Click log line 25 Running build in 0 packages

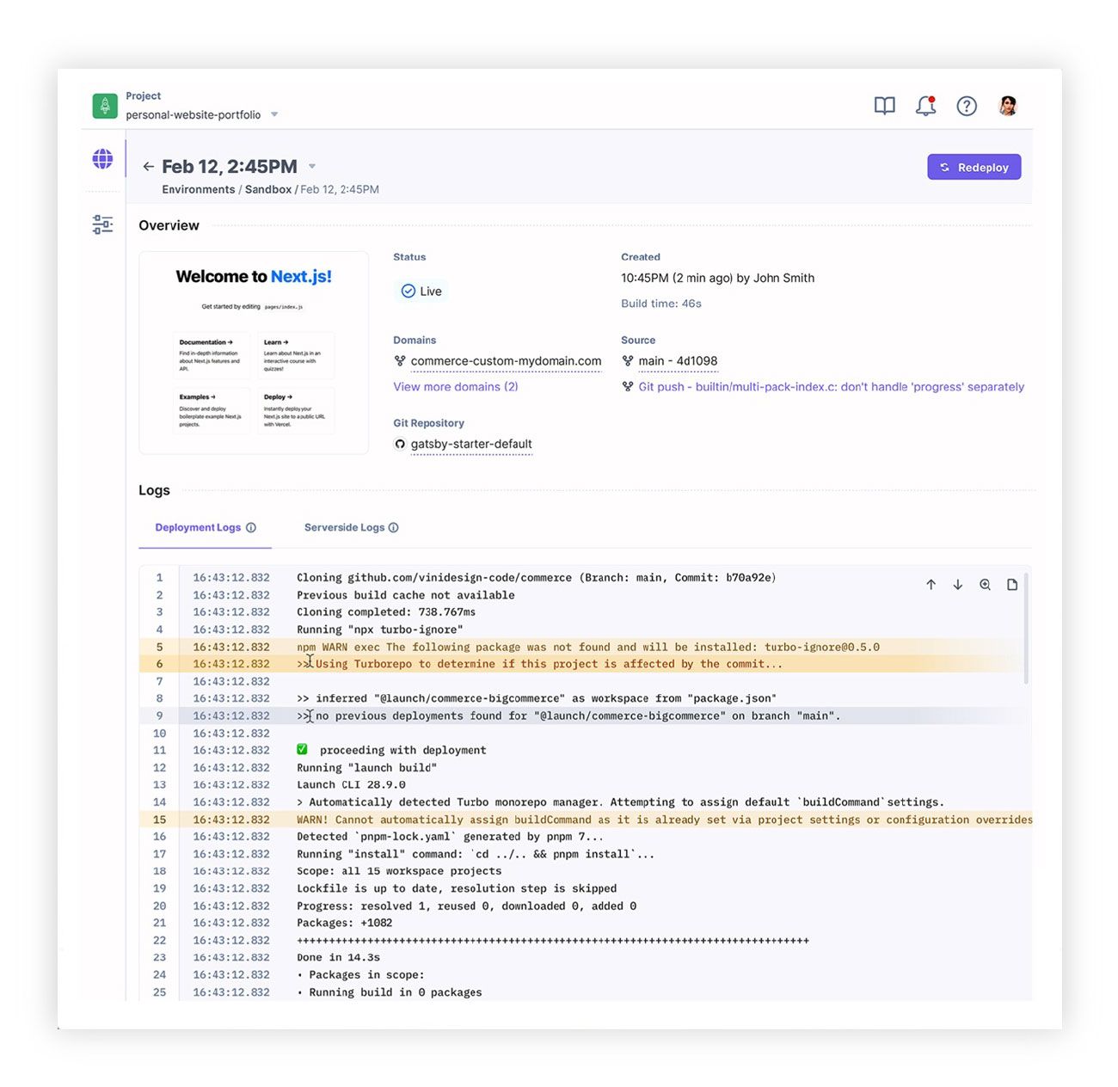[390, 992]
